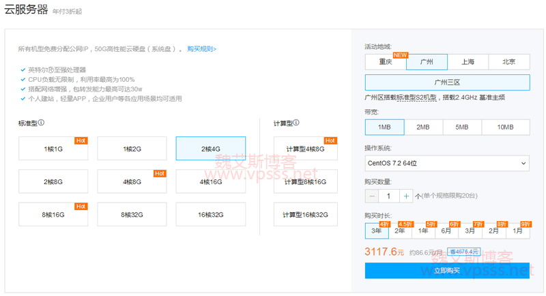Choose the 1年 purchase duration
Image resolution: width=546 pixels, height=296 pixels.
423,231
